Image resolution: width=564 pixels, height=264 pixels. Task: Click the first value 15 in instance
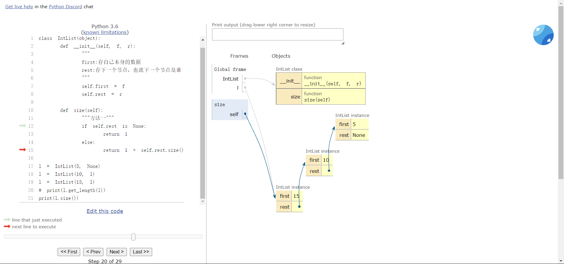[x=296, y=196]
